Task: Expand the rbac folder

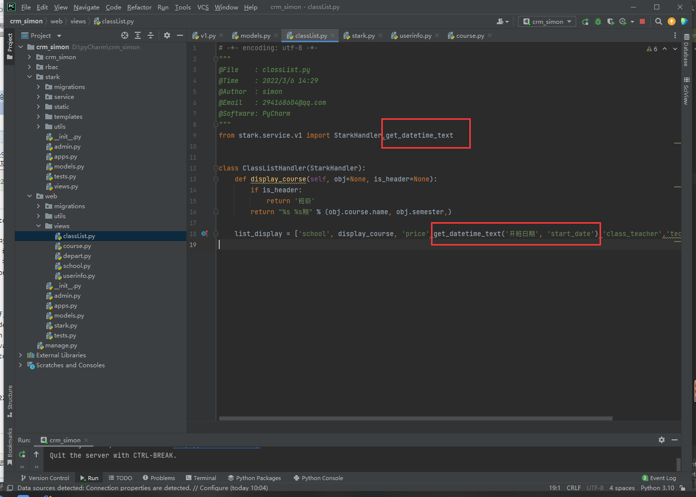Action: pyautogui.click(x=29, y=67)
